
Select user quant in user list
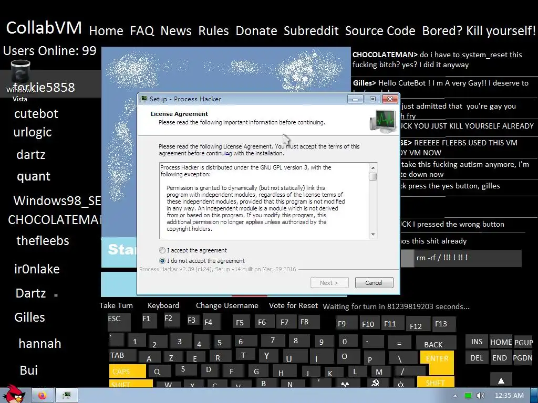point(34,176)
